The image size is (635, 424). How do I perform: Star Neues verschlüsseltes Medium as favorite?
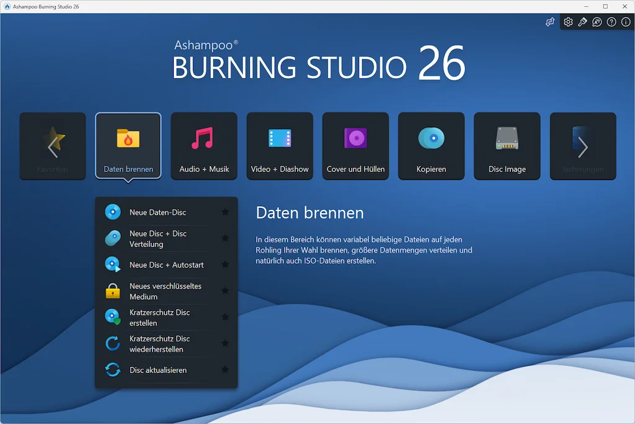pos(225,291)
